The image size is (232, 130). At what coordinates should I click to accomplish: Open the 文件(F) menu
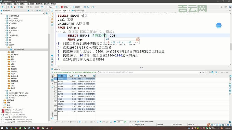click(x=3, y=4)
